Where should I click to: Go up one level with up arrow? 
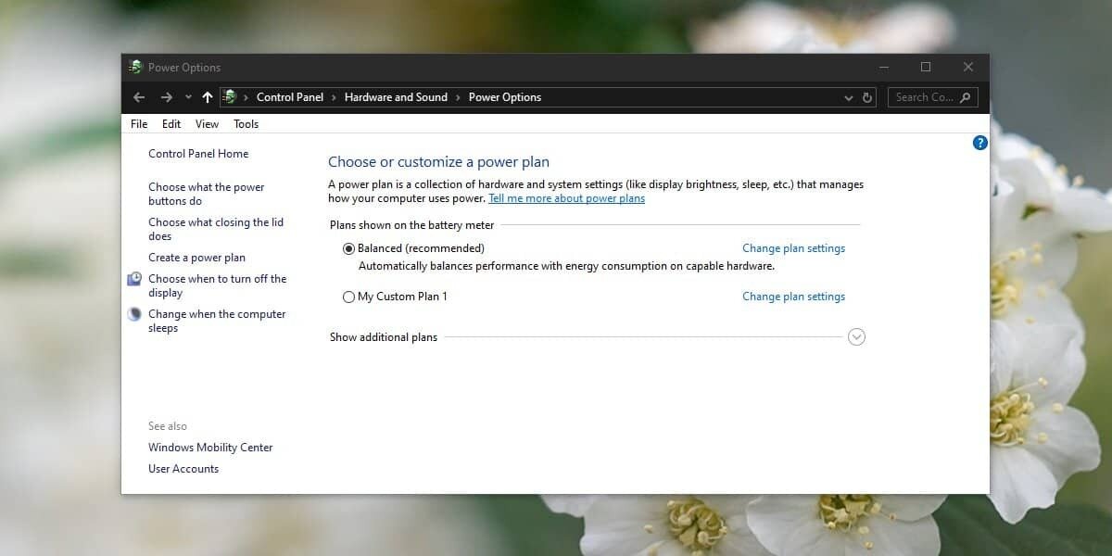[x=207, y=97]
